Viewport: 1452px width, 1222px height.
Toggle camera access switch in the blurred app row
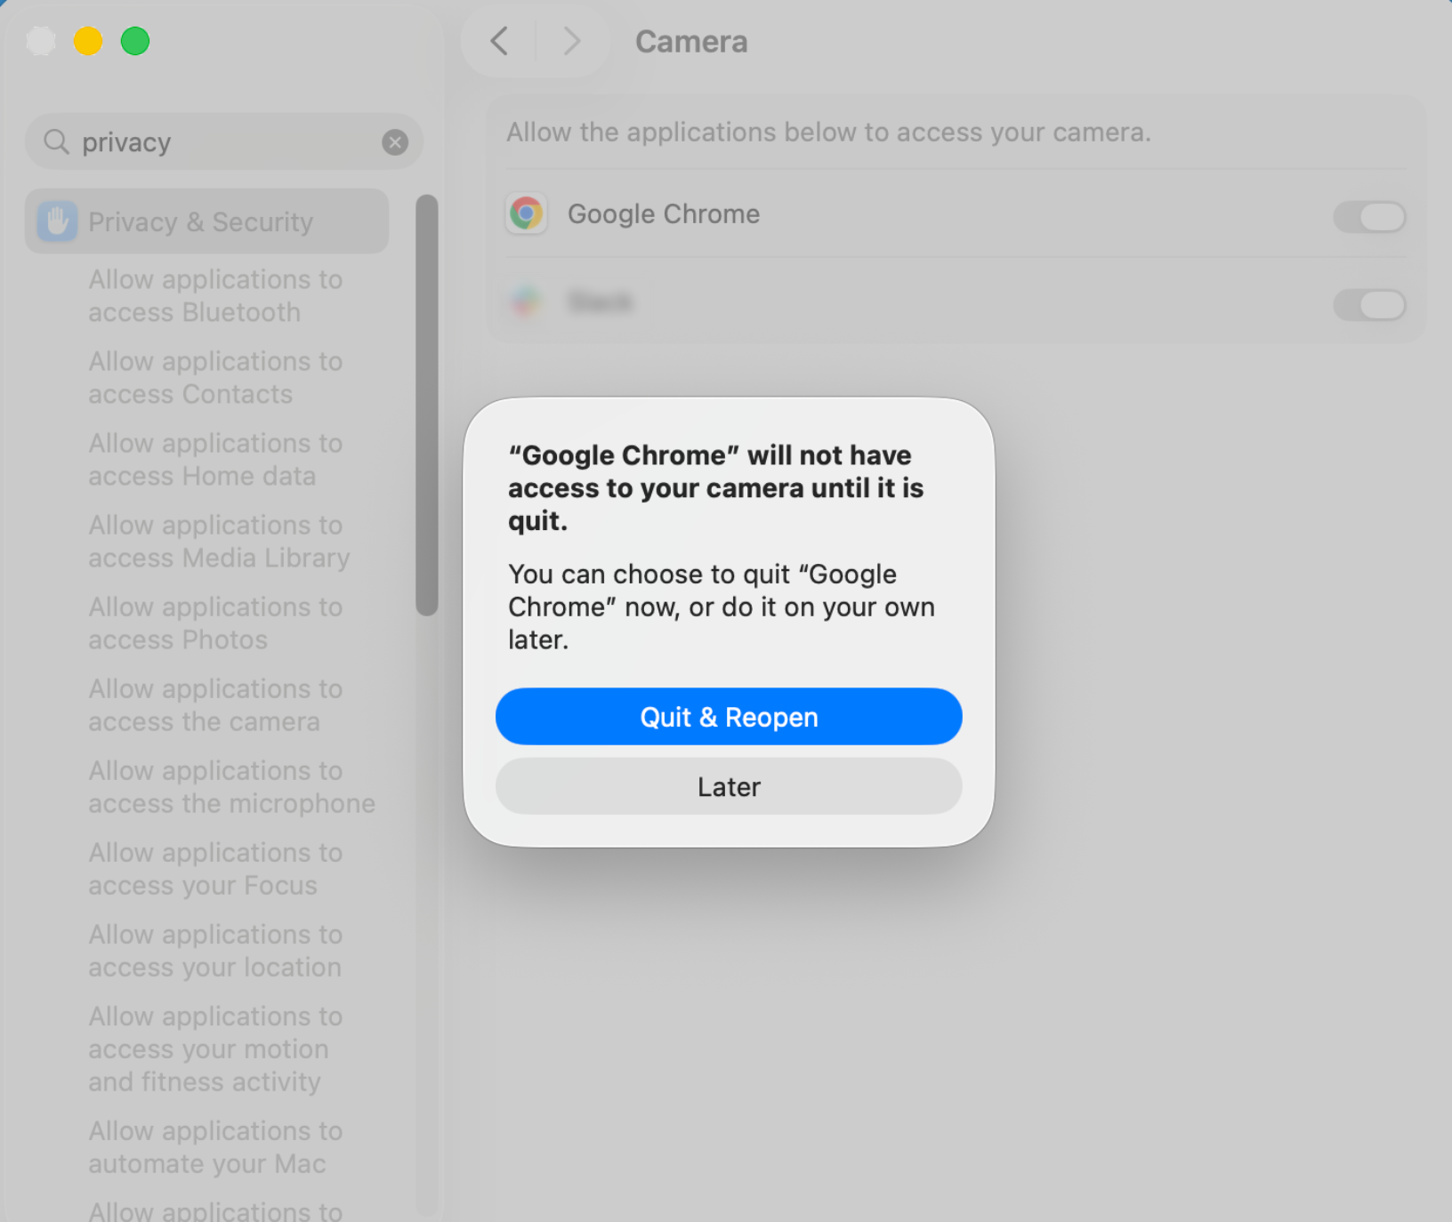click(1369, 304)
